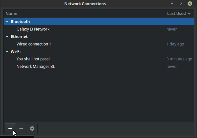Collapse the Ethernet group
The width and height of the screenshot is (197, 138).
pyautogui.click(x=7, y=37)
